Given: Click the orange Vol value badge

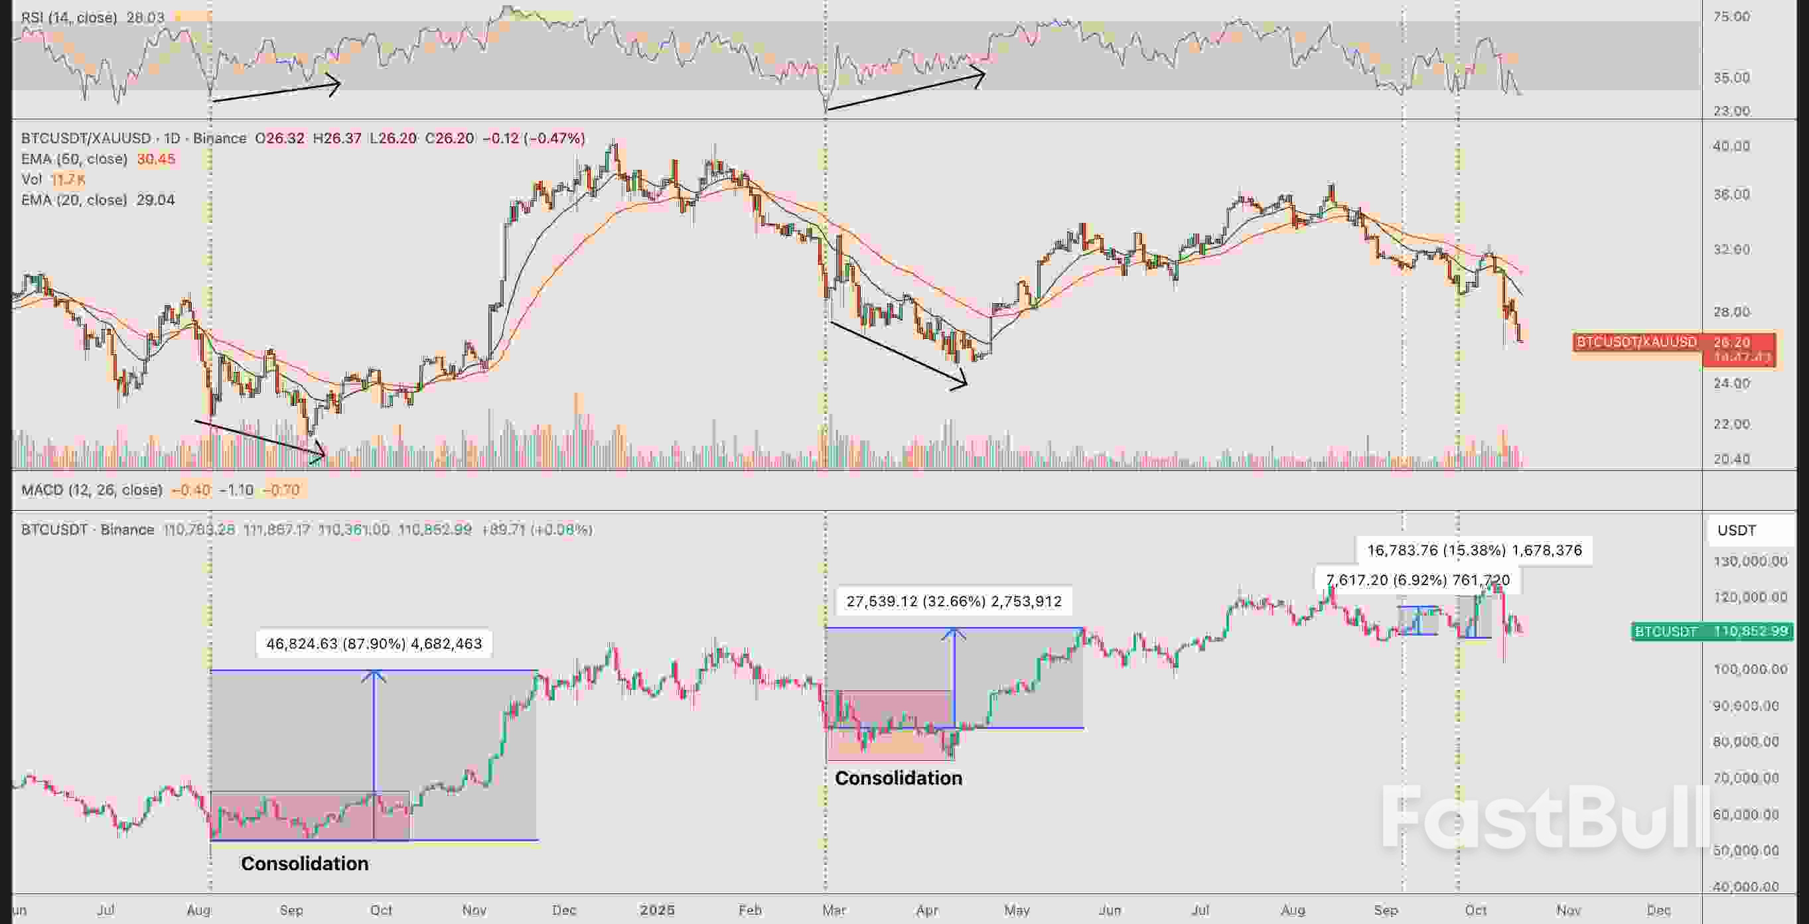Looking at the screenshot, I should pos(68,180).
